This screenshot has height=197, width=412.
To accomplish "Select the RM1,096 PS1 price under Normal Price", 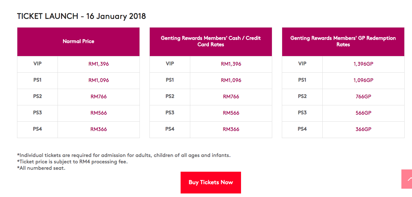I will 99,80.
